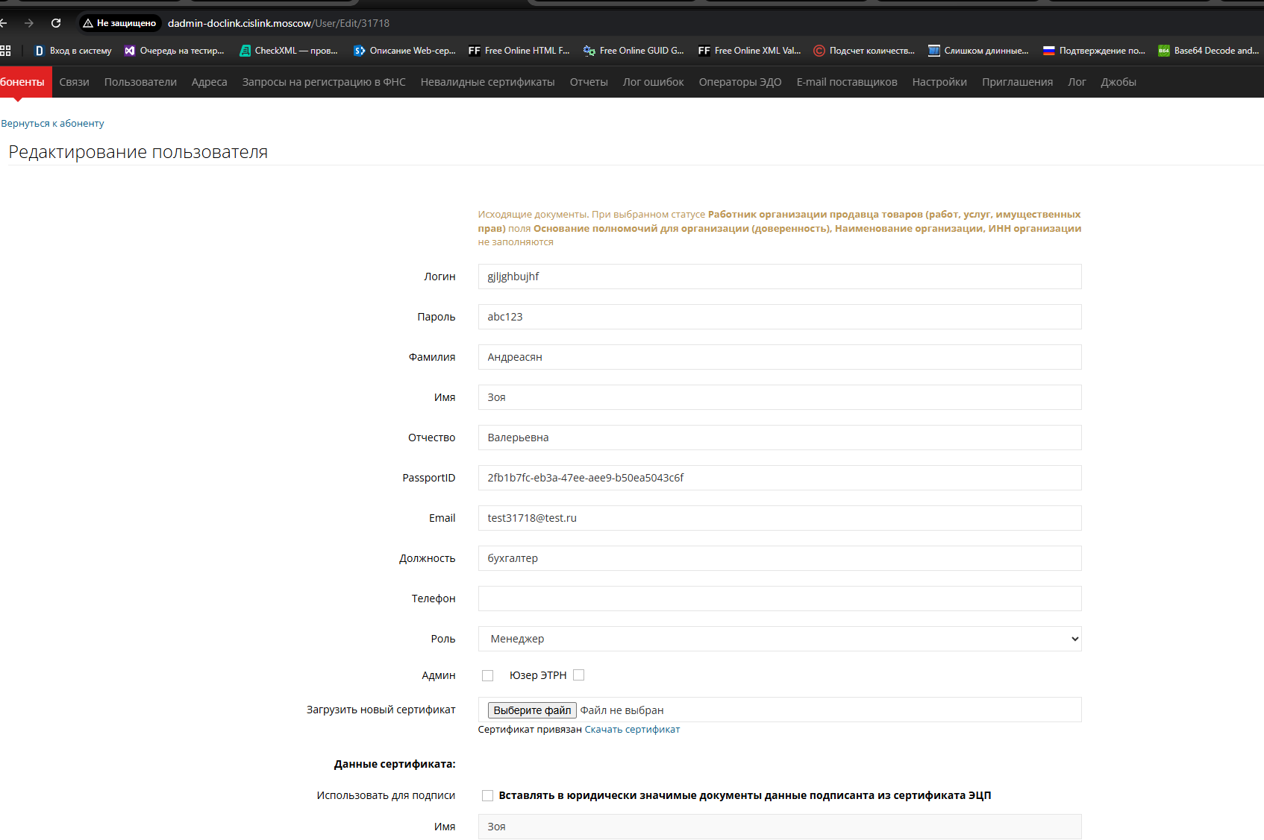Expand the Роль dropdown showing Менеджер

(780, 639)
